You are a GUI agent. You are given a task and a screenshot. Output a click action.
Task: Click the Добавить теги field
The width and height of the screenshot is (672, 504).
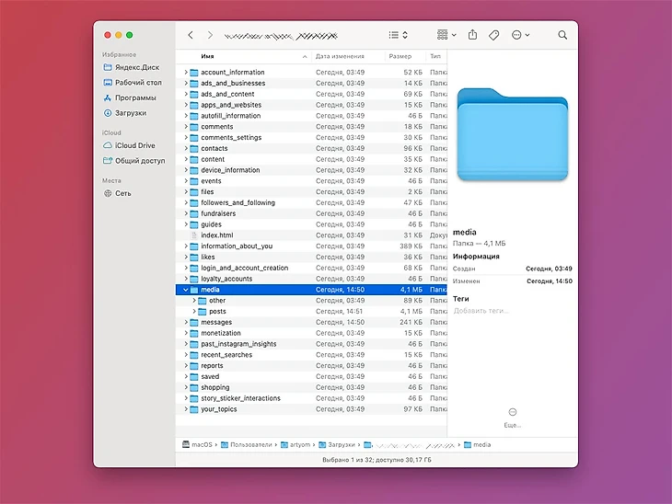coord(481,311)
